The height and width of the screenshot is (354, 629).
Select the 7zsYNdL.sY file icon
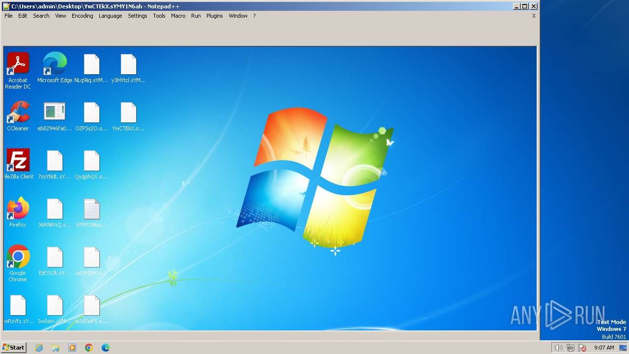55,164
